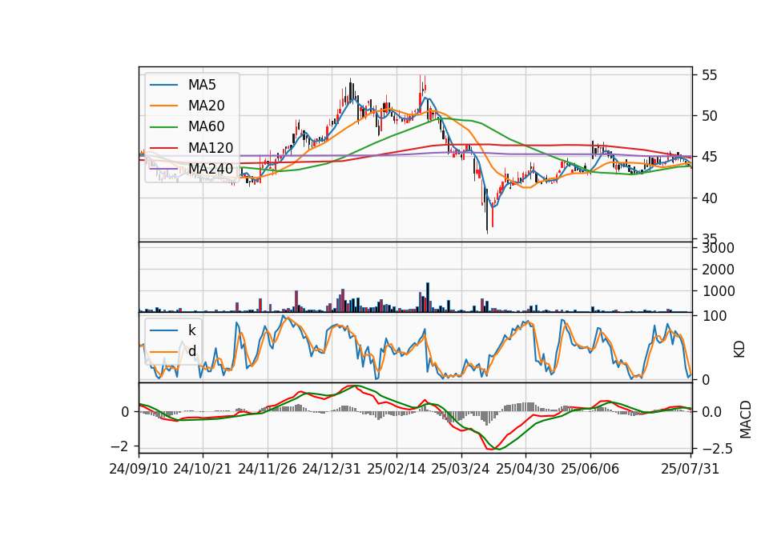This screenshot has width=769, height=552.
Task: Click the blue MA5 legend line
Action: (x=163, y=85)
